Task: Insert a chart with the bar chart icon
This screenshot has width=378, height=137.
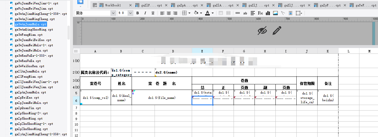Action: (x=268, y=13)
